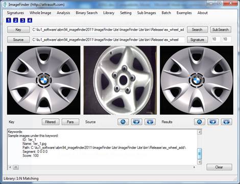The width and height of the screenshot is (240, 184).
Task: Open the Setting menu
Action: (126, 13)
